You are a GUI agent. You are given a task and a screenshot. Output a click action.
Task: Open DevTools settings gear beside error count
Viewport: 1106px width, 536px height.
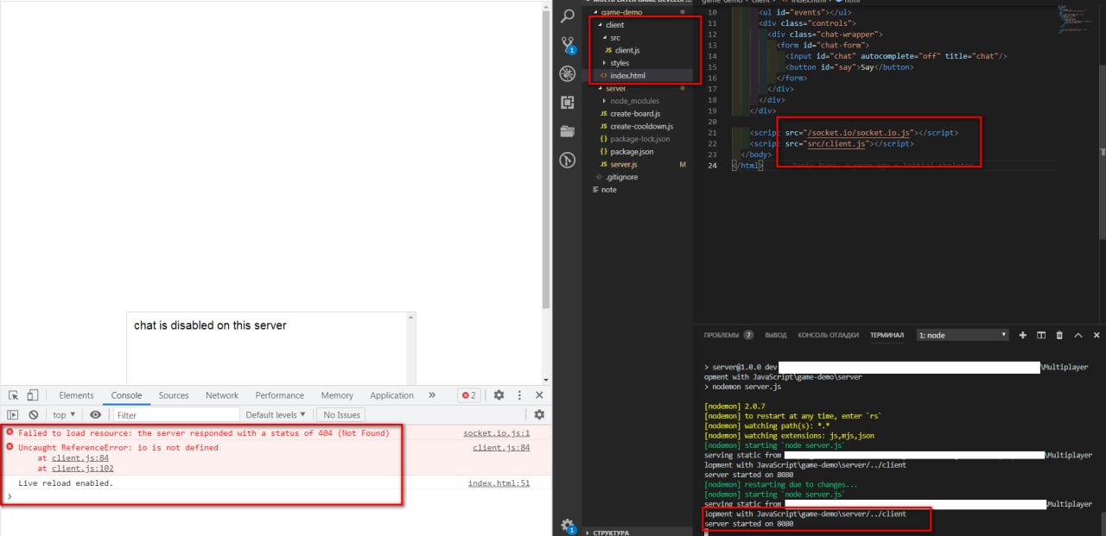499,395
